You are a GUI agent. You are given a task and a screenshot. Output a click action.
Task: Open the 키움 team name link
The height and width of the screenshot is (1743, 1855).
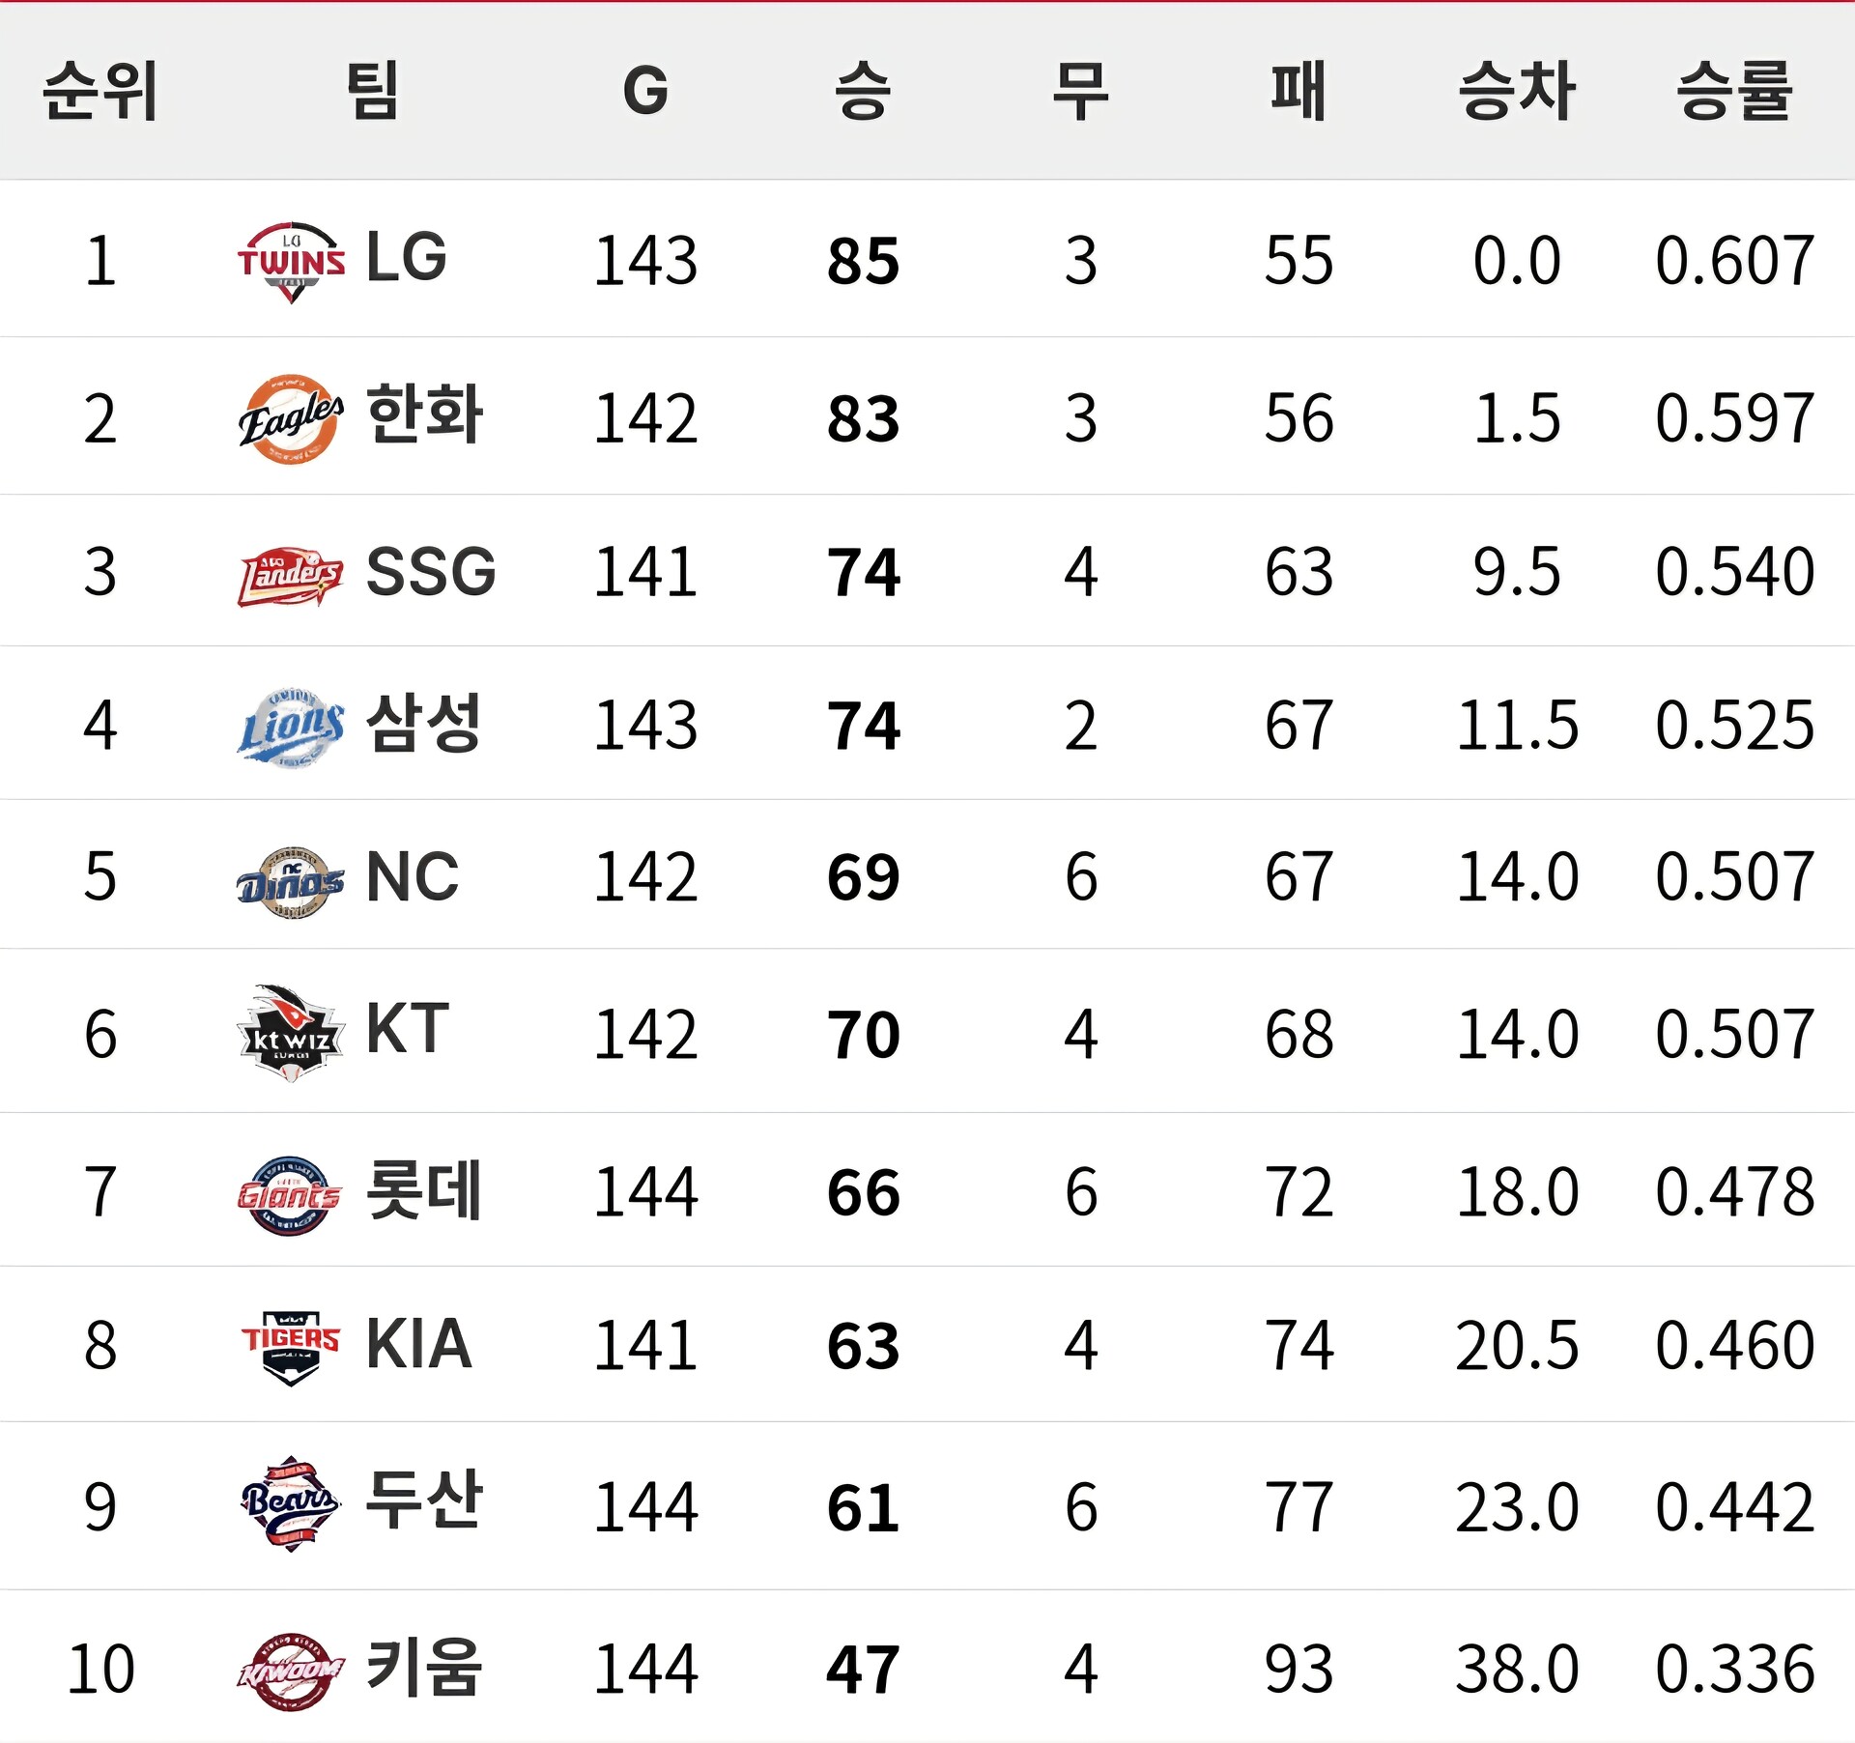424,1668
